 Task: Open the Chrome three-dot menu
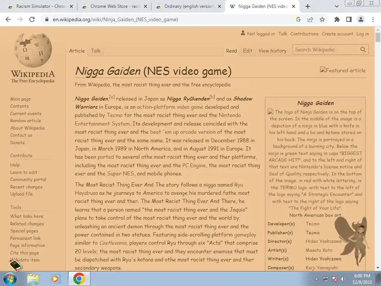(x=373, y=19)
